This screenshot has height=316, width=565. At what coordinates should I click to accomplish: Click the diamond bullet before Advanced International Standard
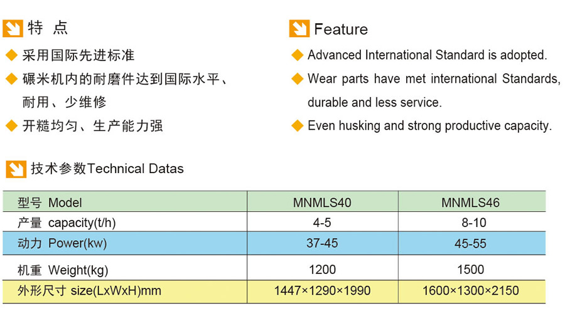tap(298, 56)
